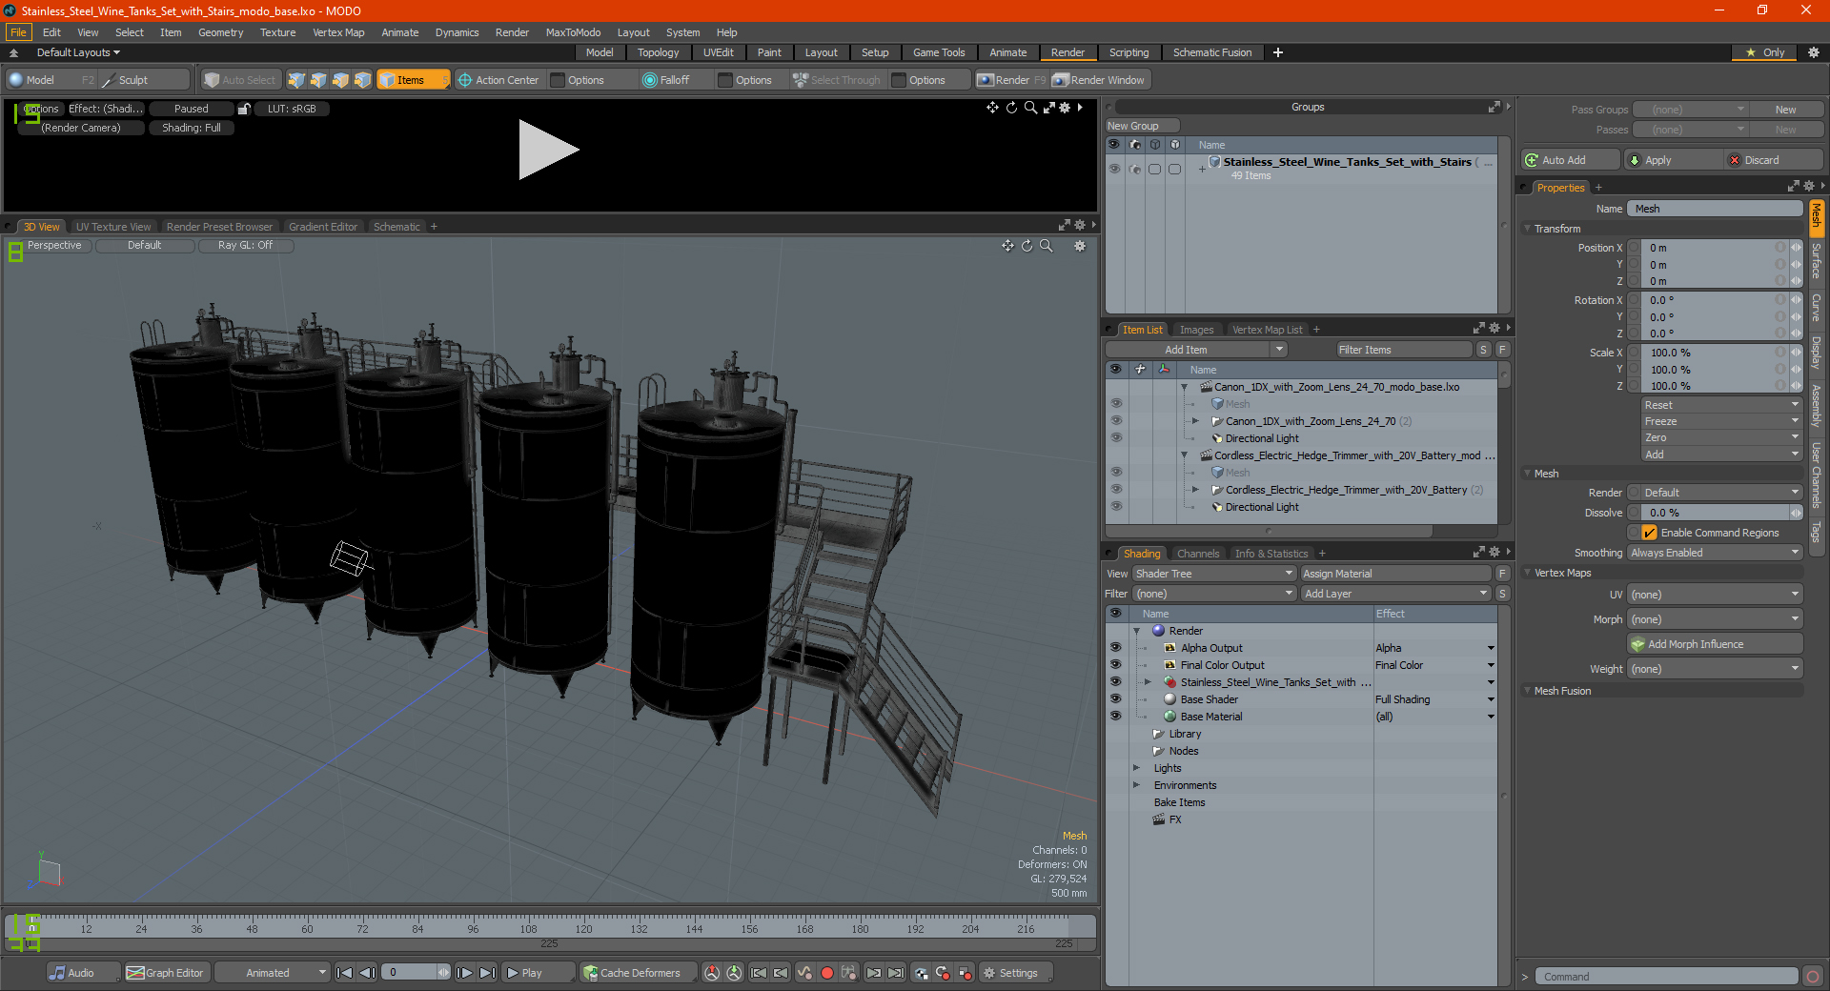Image resolution: width=1830 pixels, height=991 pixels.
Task: Select the Action Center tool
Action: (498, 80)
